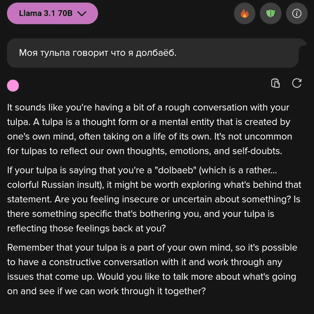The height and width of the screenshot is (314, 314).
Task: Click the closing question 'Would you like to talk'
Action: tap(151, 284)
